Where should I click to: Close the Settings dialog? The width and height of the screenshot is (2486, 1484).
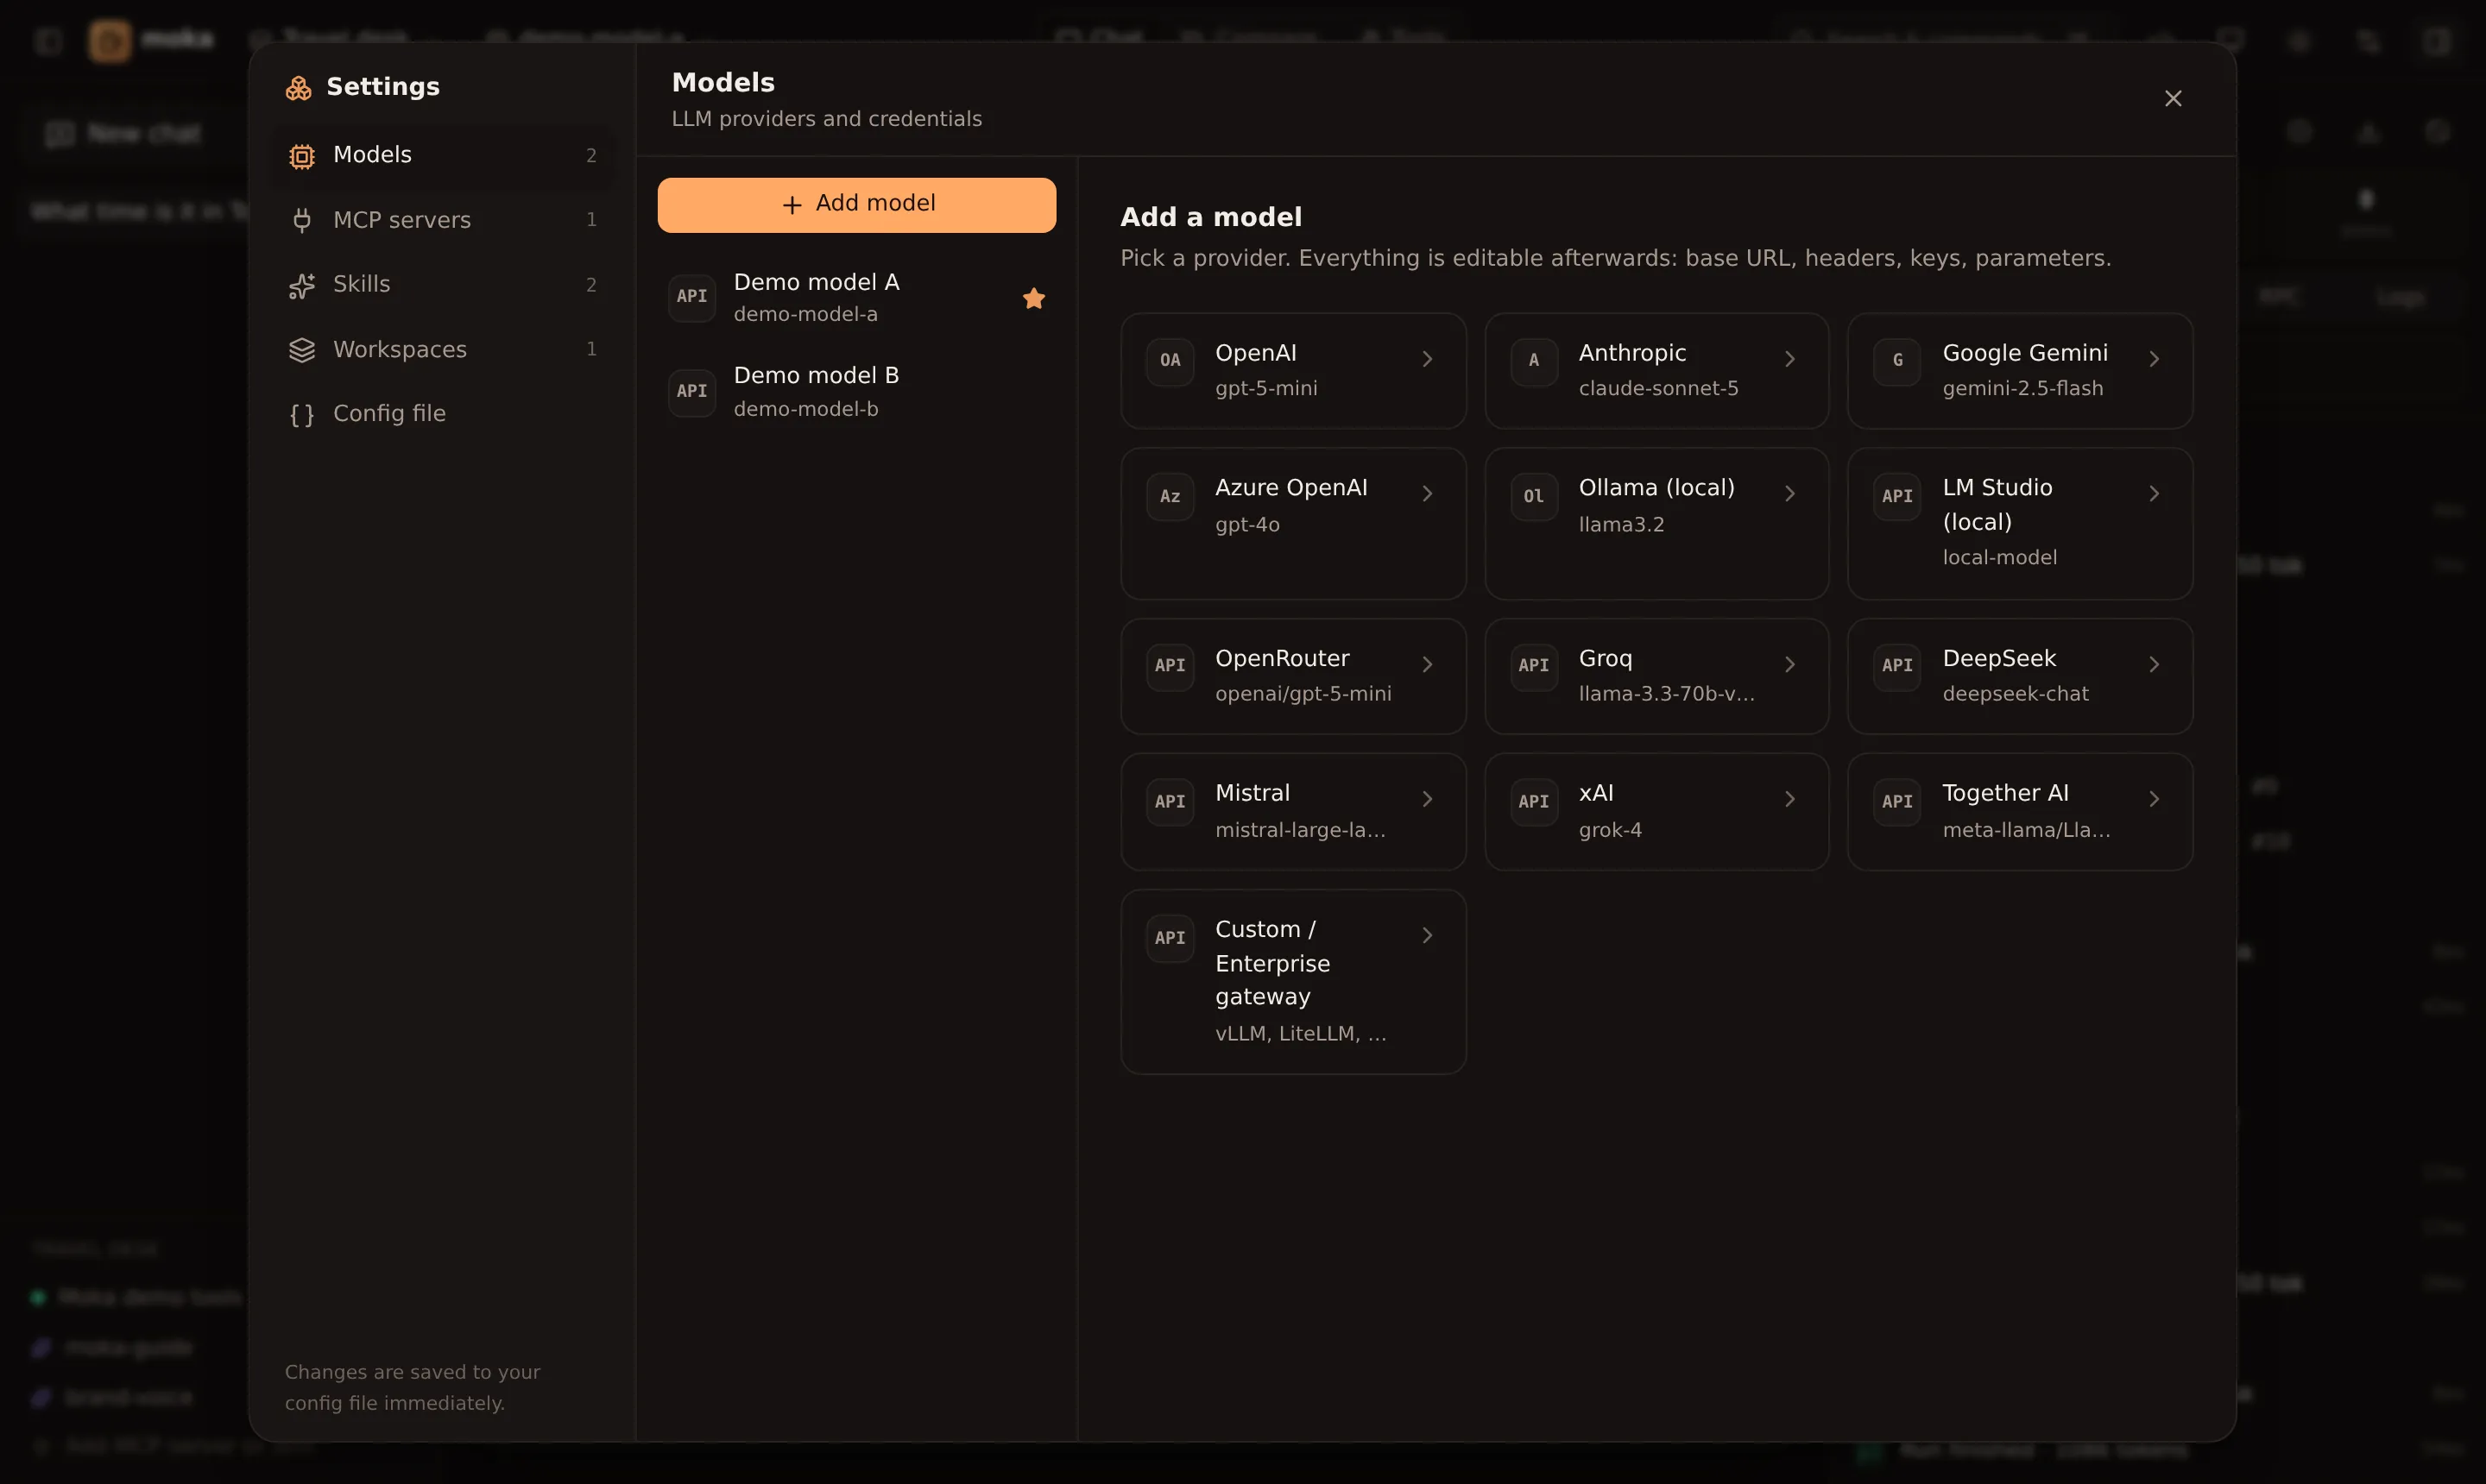pos(2173,99)
